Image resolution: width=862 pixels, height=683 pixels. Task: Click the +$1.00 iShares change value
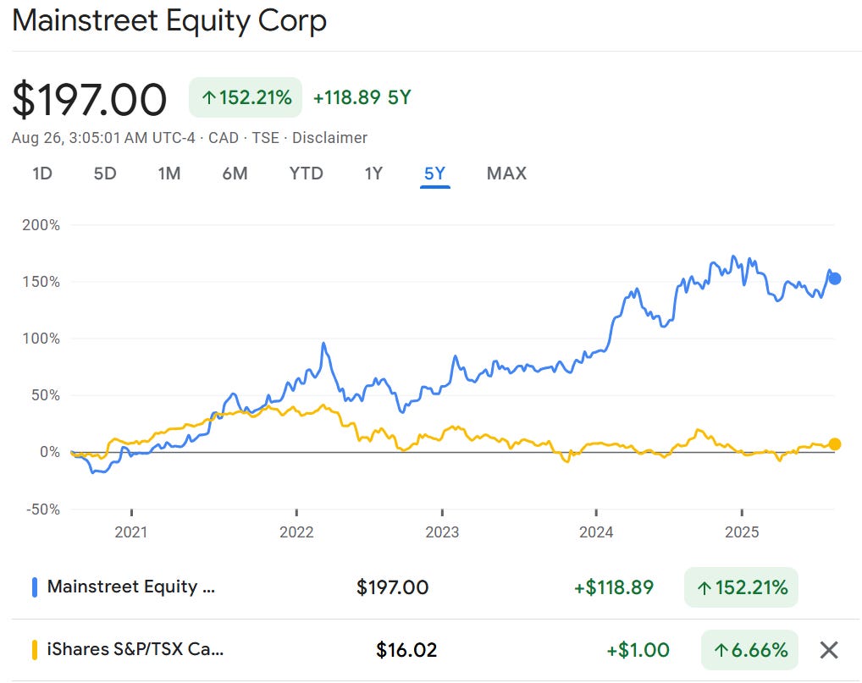pos(638,650)
